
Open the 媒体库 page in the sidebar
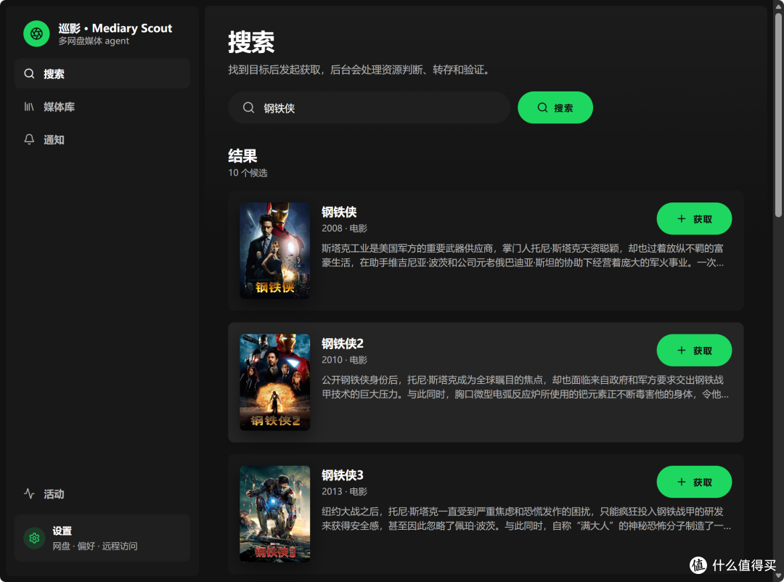coord(102,107)
